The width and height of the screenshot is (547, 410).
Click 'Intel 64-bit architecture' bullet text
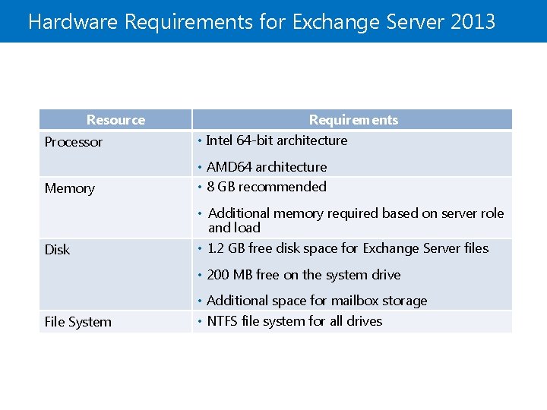[x=277, y=140]
